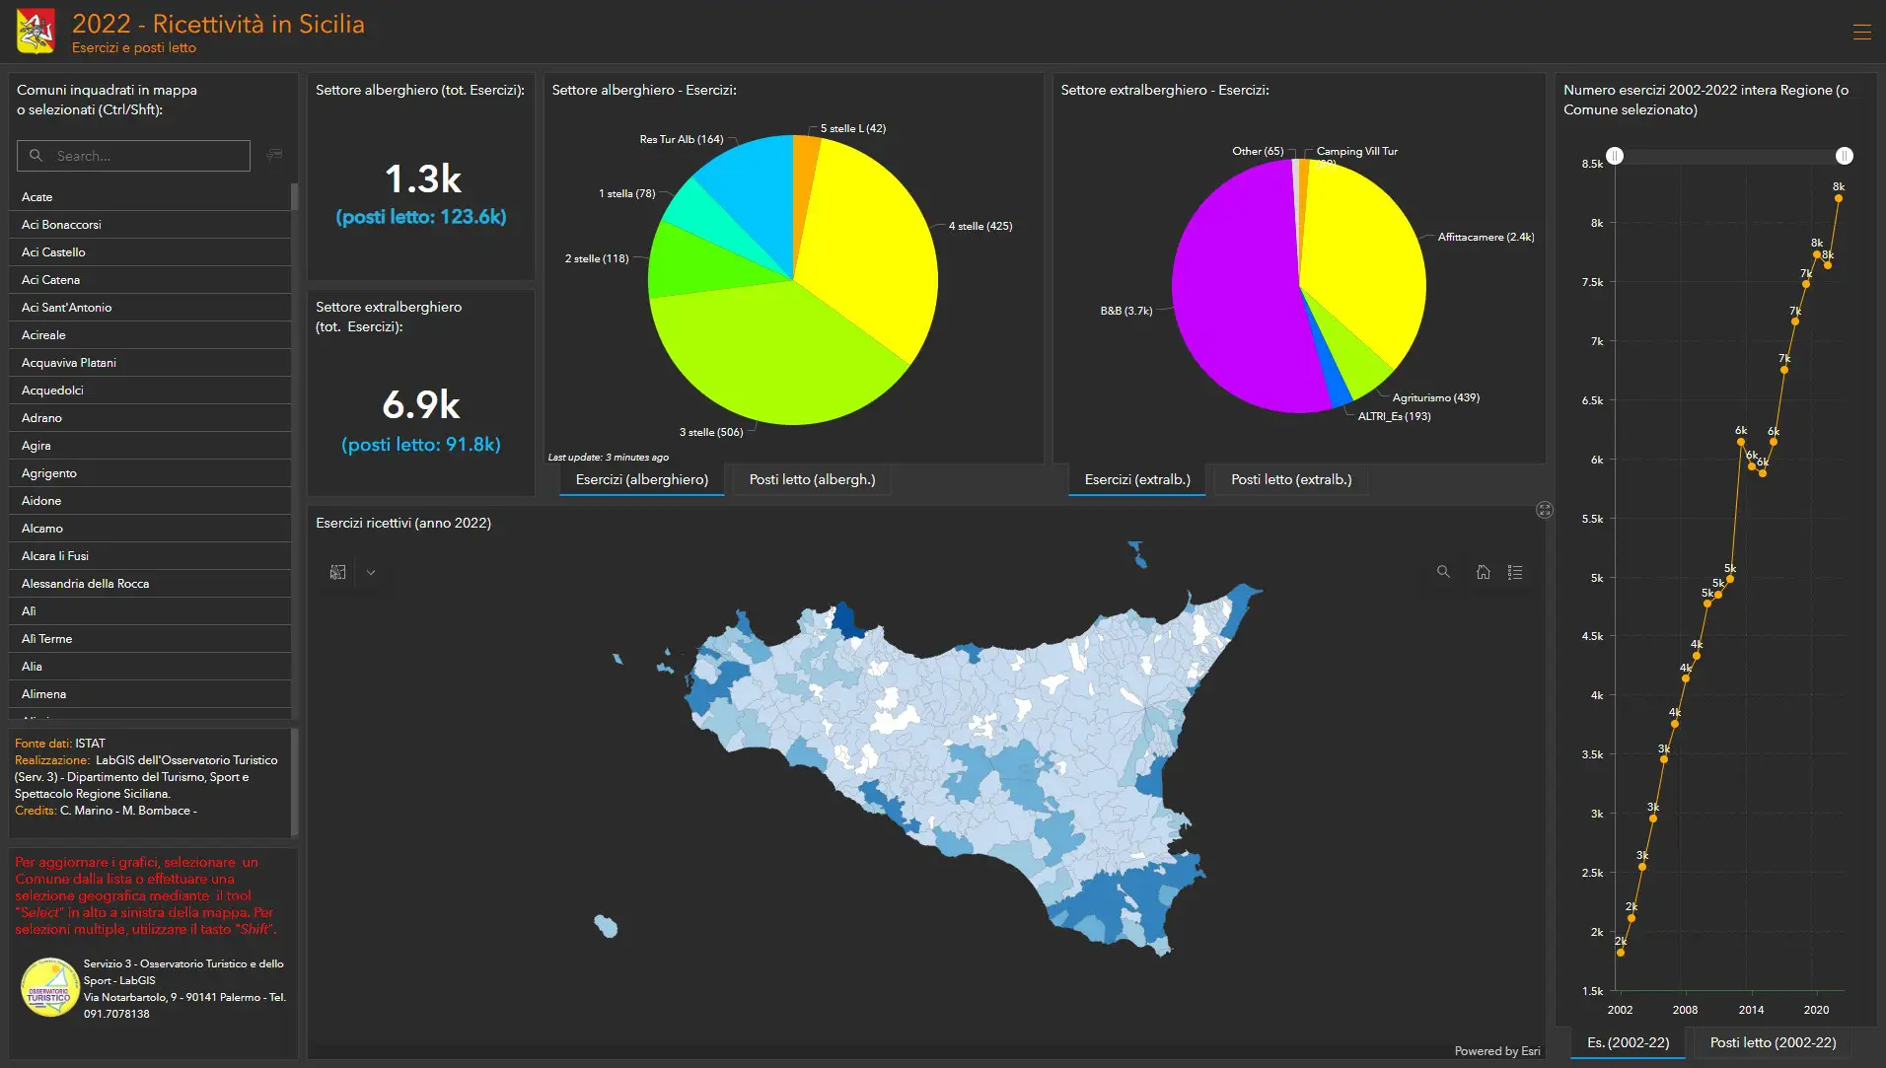Reset the map to the home extent
The width and height of the screenshot is (1886, 1068).
pos(1483,572)
